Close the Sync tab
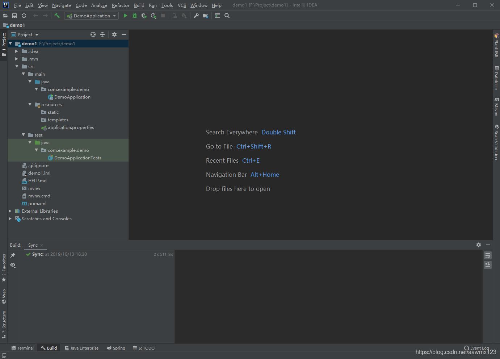Viewport: 500px width, 359px height. 42,245
